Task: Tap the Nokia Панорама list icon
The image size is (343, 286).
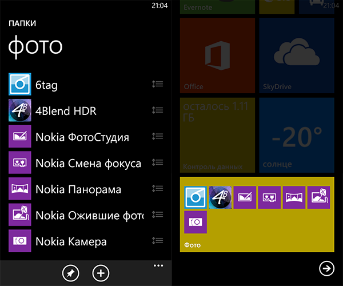Action: click(19, 189)
